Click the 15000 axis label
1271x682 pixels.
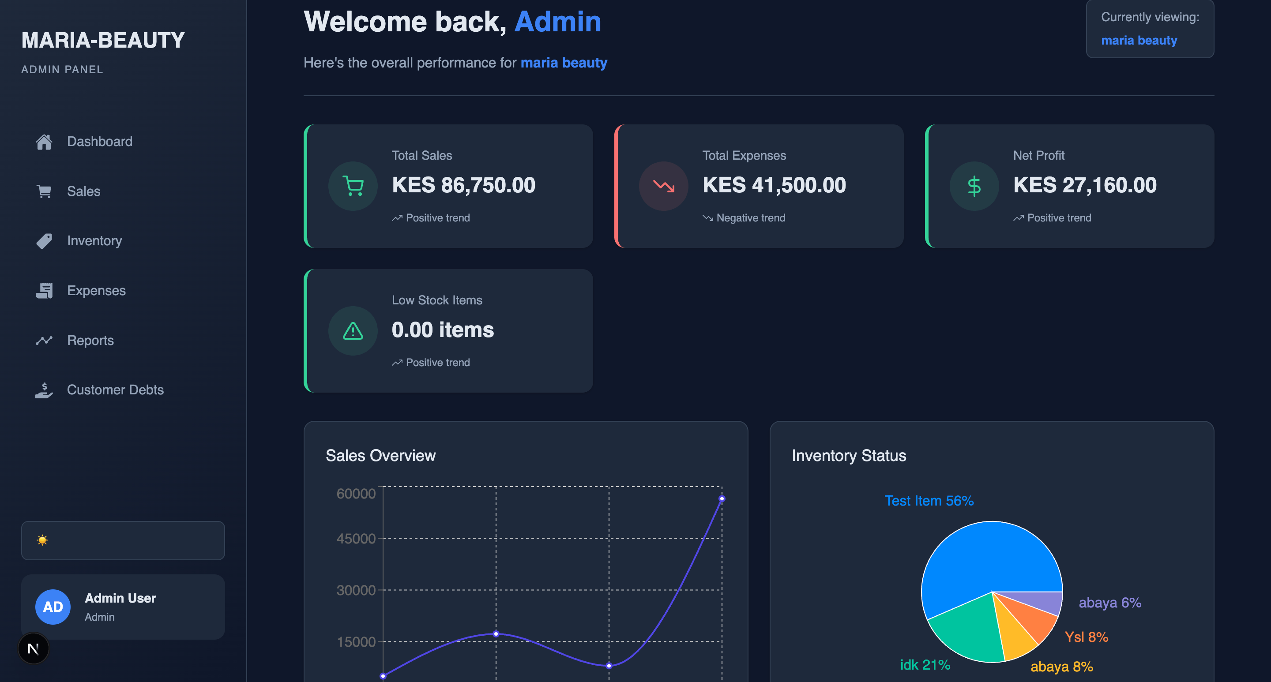pos(356,642)
